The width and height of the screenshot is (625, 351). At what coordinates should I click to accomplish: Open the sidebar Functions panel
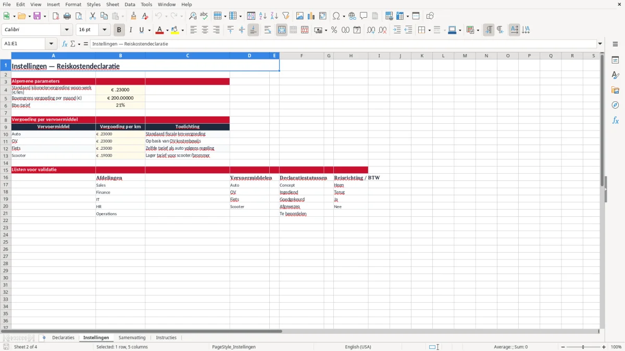tap(615, 120)
